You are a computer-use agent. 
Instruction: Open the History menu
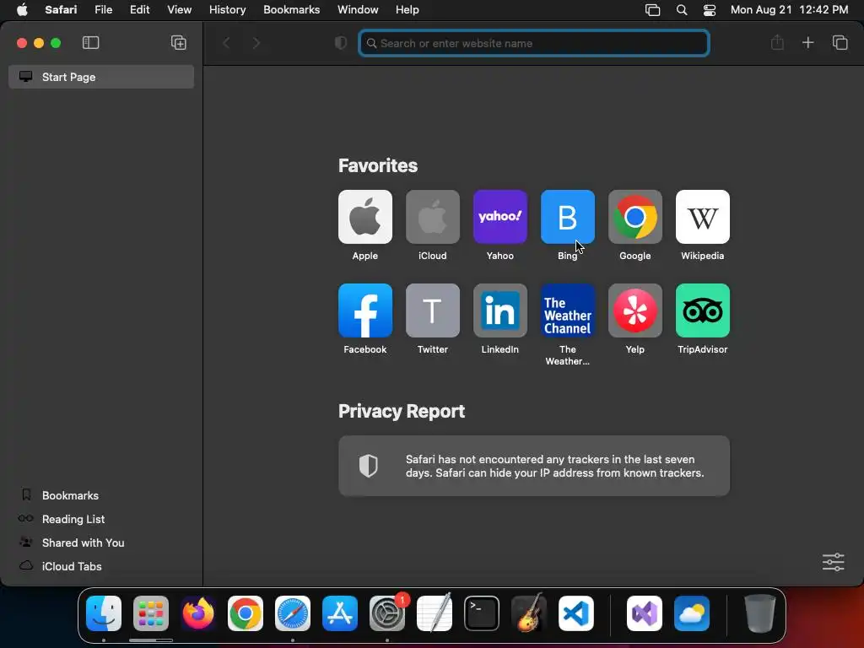pos(227,10)
